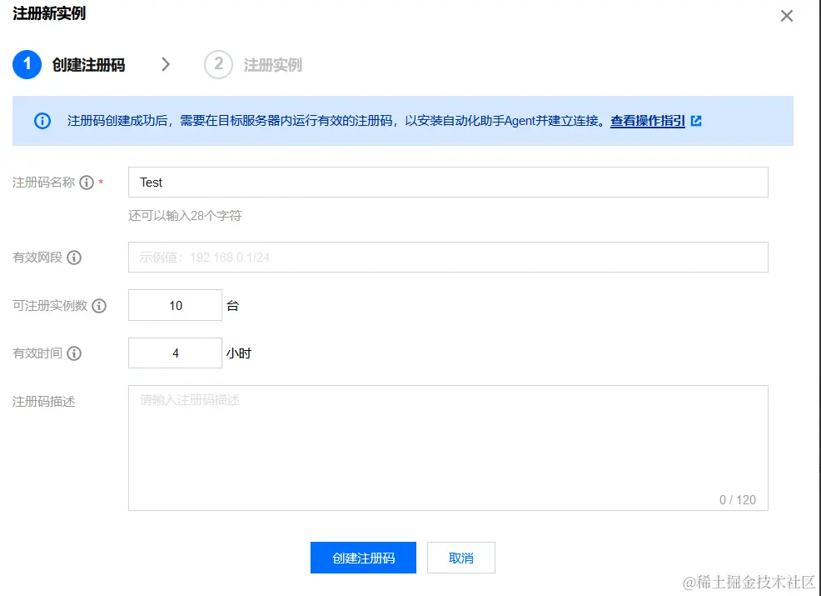Screen dimensions: 821x596
Task: Focus the 有效网段 input field
Action: 448,258
